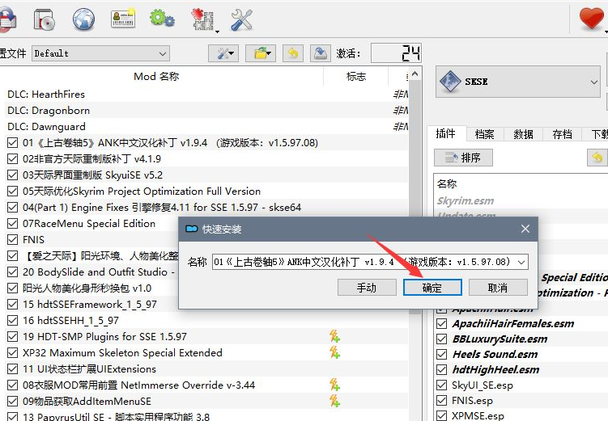
Task: Click the restore backup yellow arrow icon left pane
Action: pyautogui.click(x=293, y=53)
